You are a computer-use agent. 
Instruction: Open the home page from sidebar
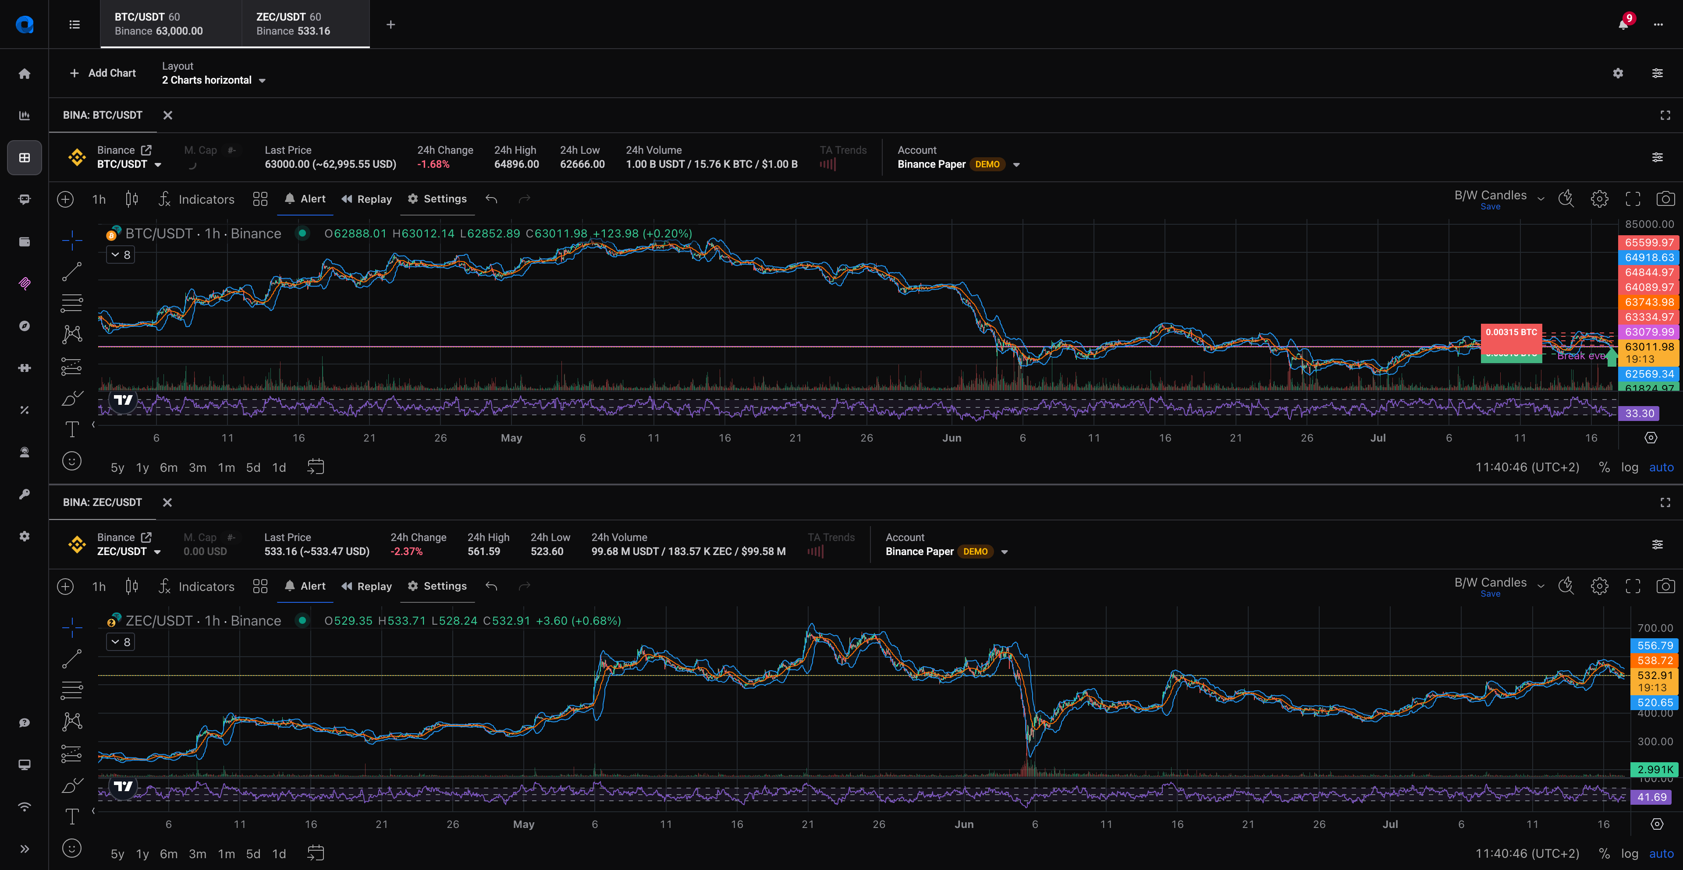click(x=24, y=74)
